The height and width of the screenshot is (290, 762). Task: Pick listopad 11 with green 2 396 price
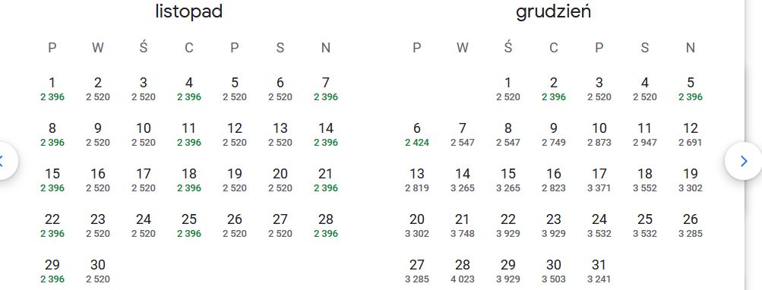[x=189, y=134]
